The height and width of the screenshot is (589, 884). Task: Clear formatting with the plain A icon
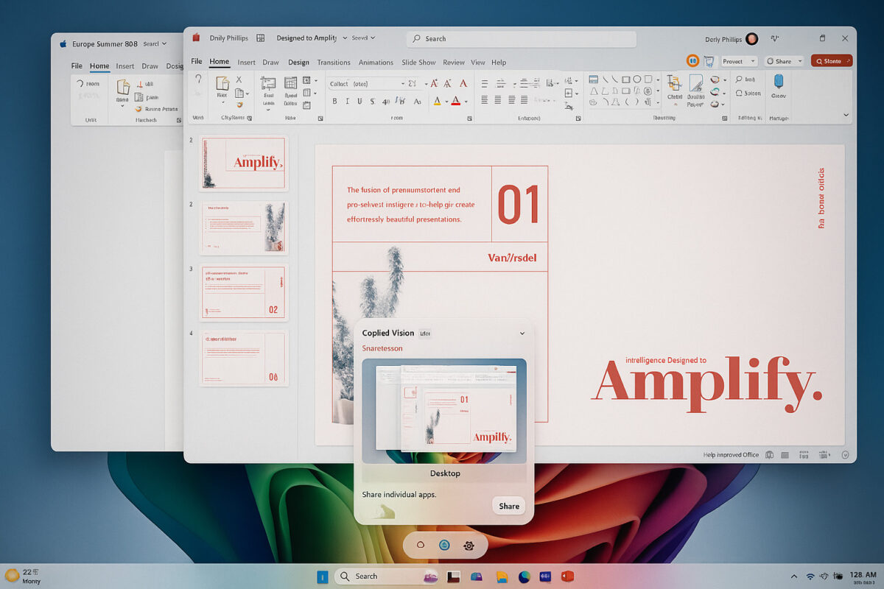(x=463, y=83)
